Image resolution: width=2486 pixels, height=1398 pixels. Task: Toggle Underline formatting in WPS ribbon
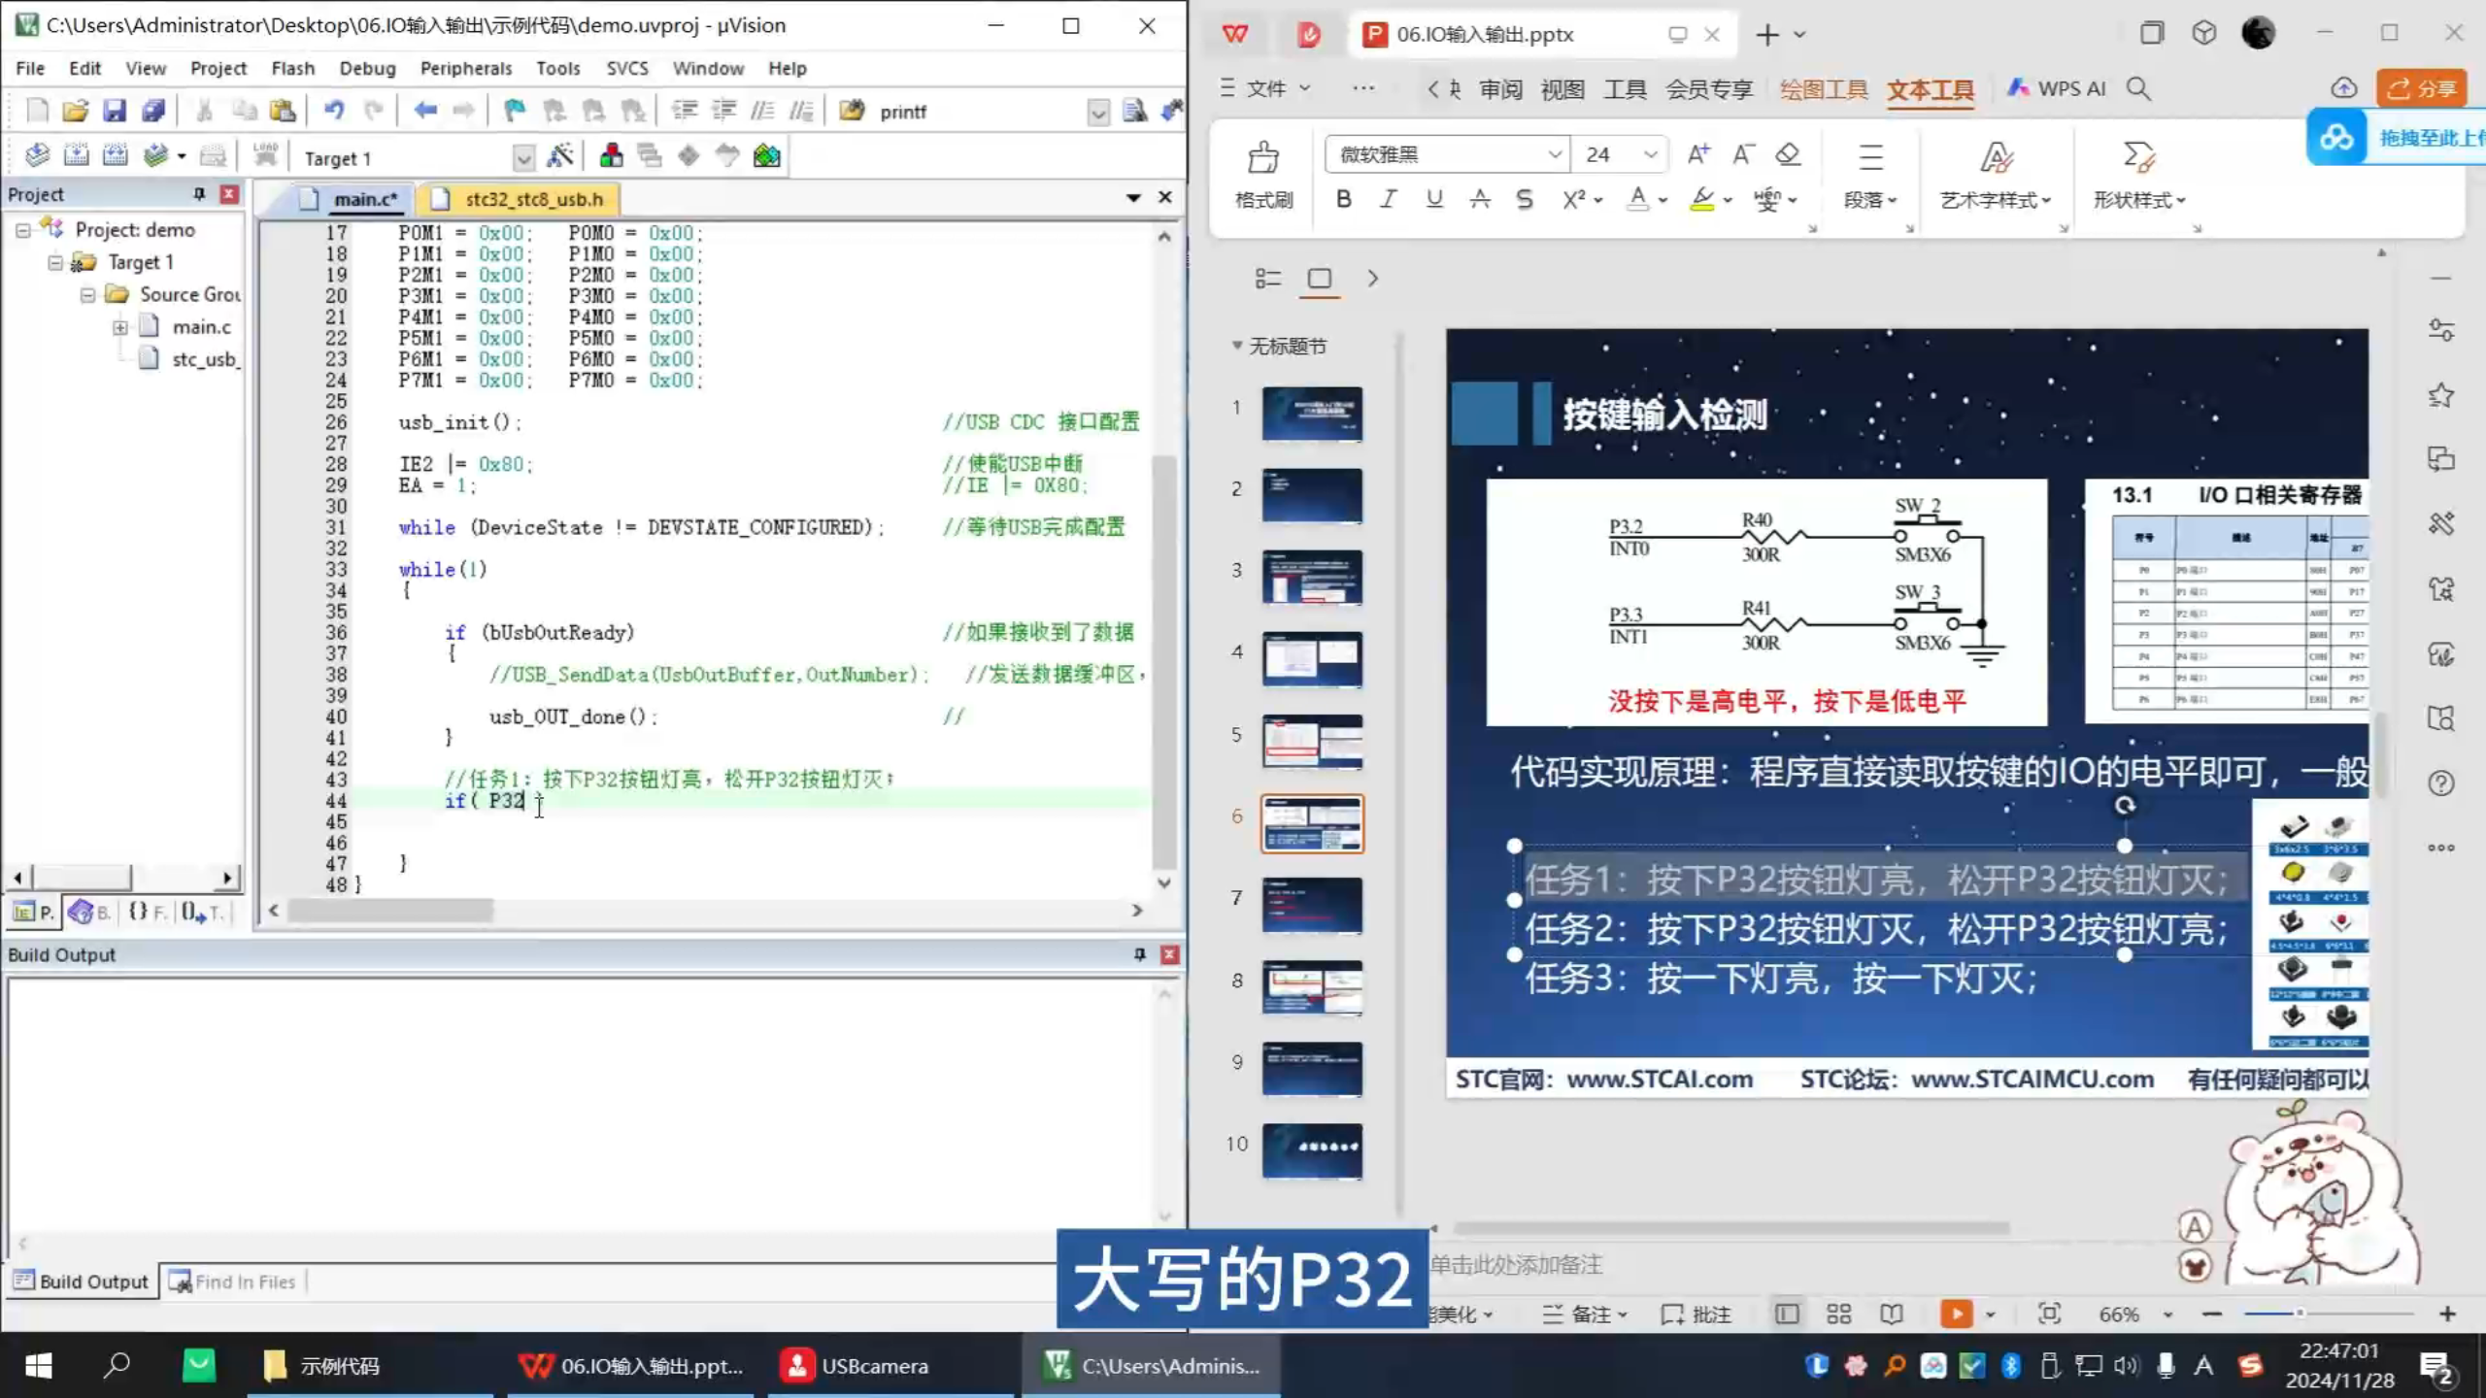click(x=1434, y=200)
